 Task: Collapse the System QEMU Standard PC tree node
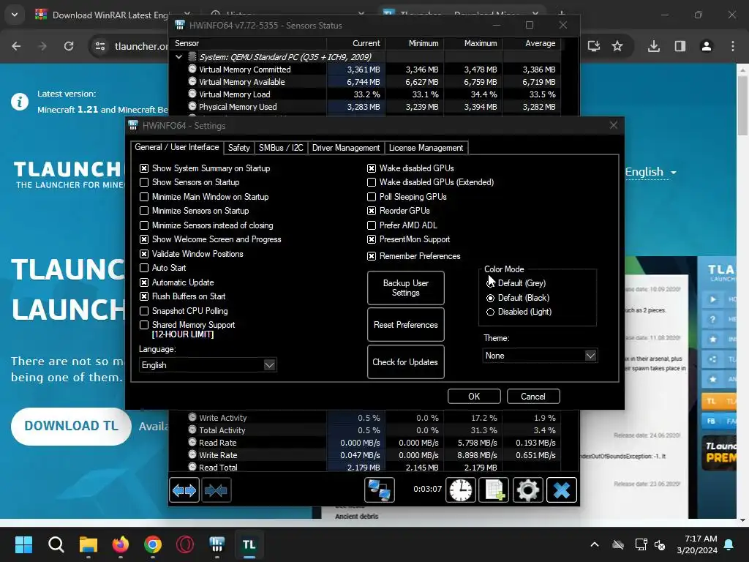coord(178,57)
